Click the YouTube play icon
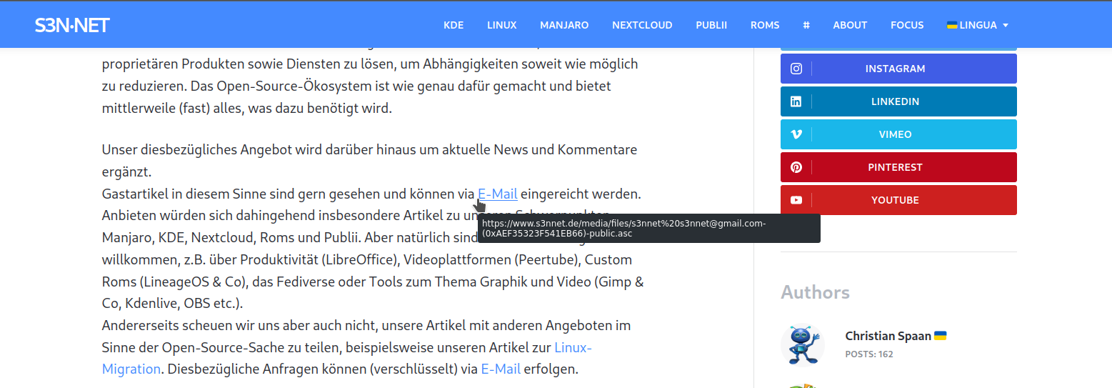This screenshot has height=388, width=1112. [796, 200]
